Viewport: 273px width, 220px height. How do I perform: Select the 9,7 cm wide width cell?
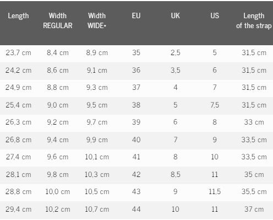[x=97, y=122]
